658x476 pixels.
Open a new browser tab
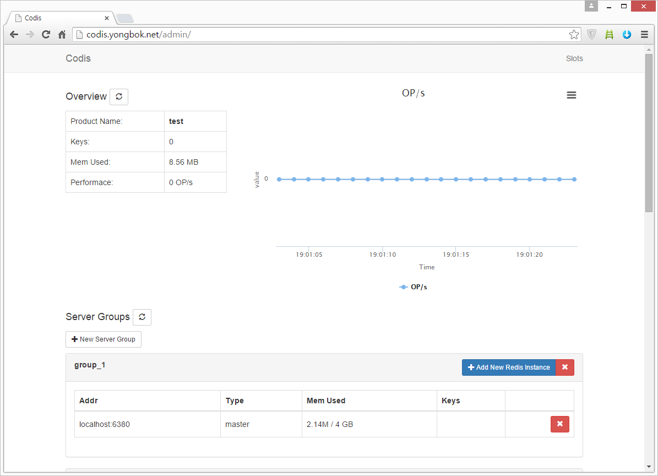click(124, 18)
